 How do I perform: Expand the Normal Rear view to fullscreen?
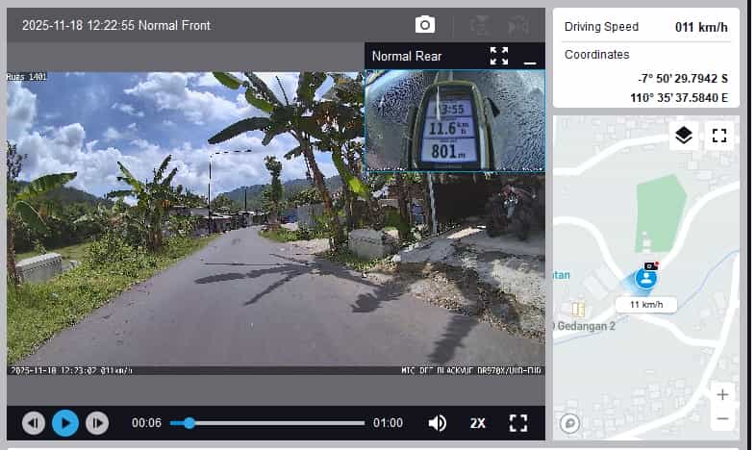[498, 56]
